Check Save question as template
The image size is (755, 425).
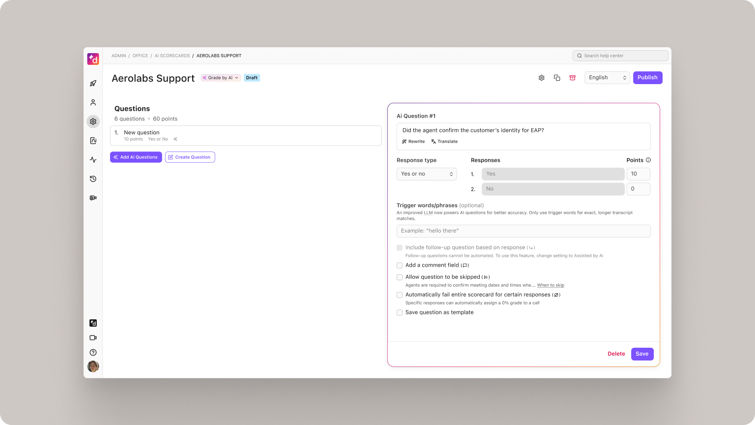400,313
